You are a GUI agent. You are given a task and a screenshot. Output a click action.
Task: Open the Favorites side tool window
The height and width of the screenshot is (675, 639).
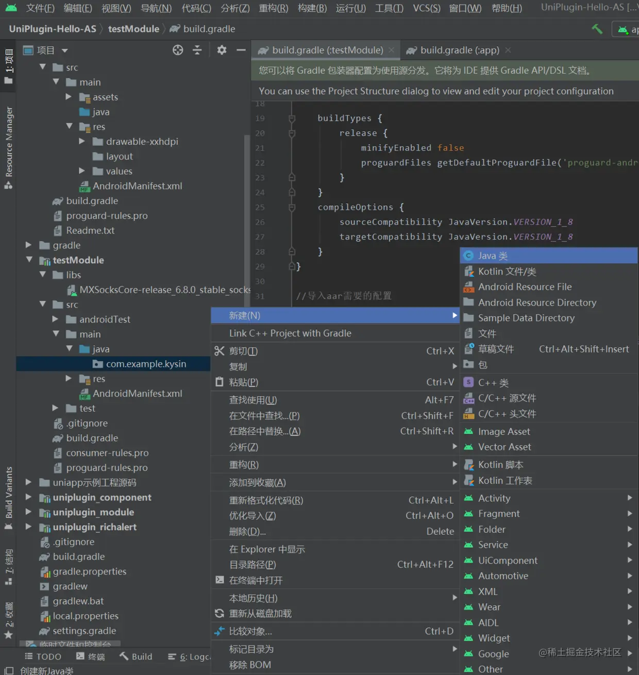pyautogui.click(x=8, y=620)
